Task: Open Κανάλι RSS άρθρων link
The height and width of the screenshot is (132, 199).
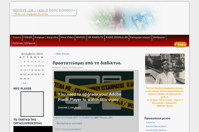Action: 156,126
